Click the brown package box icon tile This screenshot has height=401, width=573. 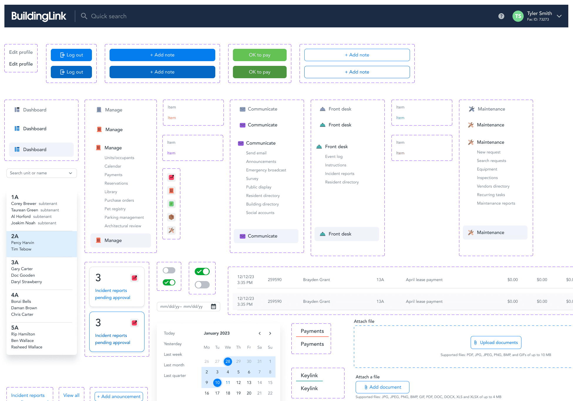point(172,217)
